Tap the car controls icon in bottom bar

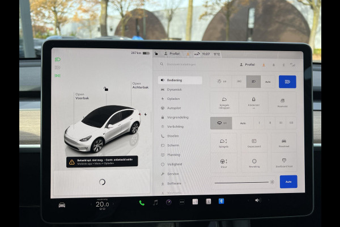point(62,205)
